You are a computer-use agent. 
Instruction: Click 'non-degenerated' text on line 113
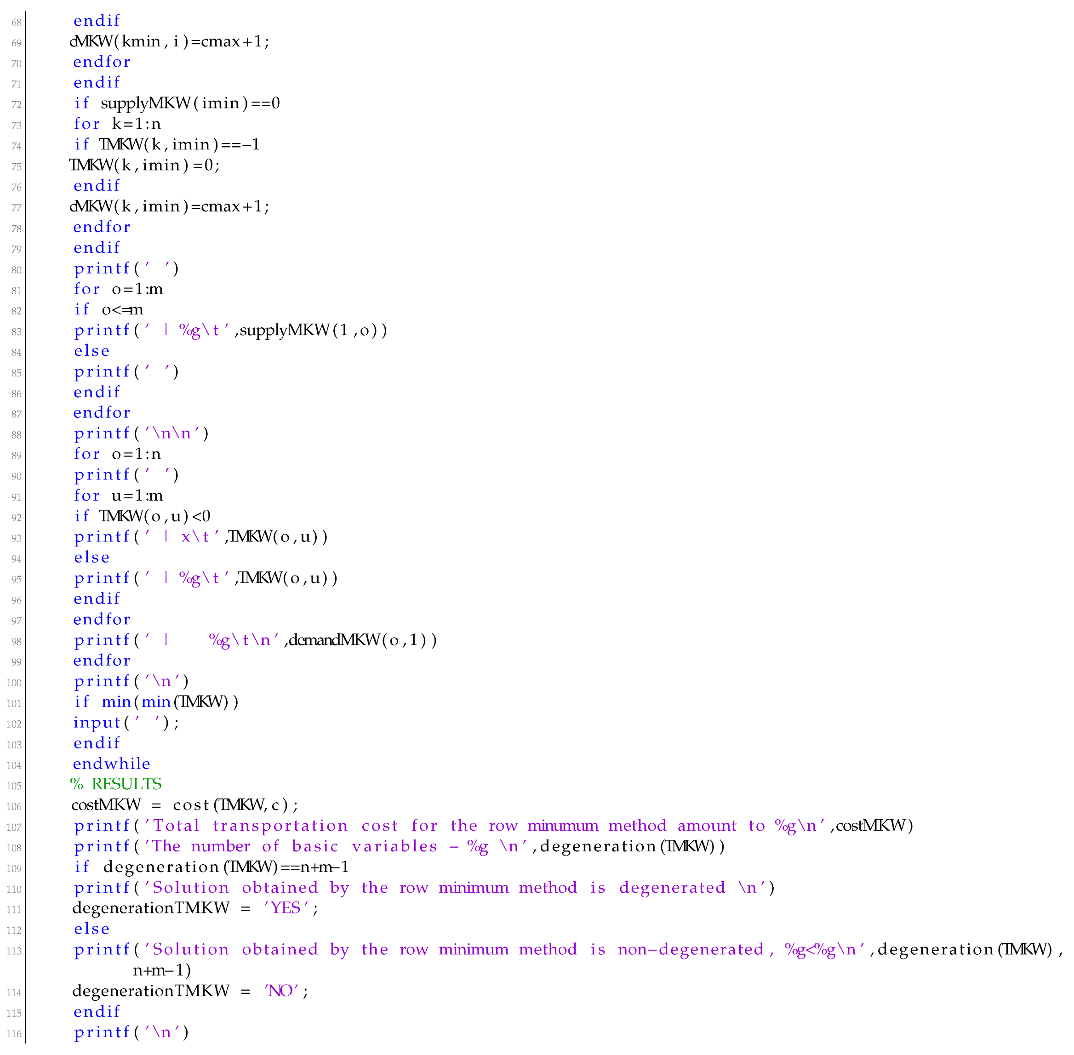691,949
